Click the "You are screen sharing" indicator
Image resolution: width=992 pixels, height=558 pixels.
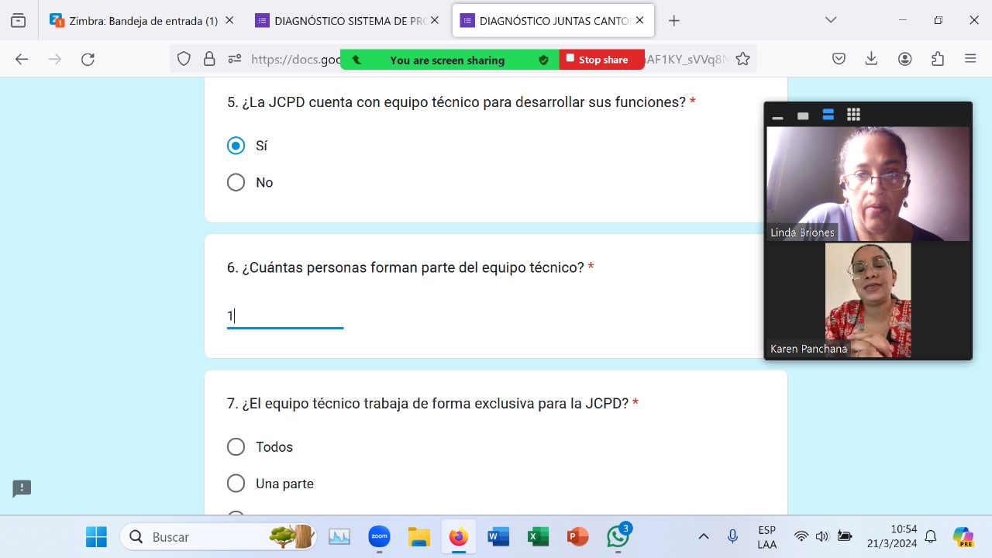coord(447,60)
